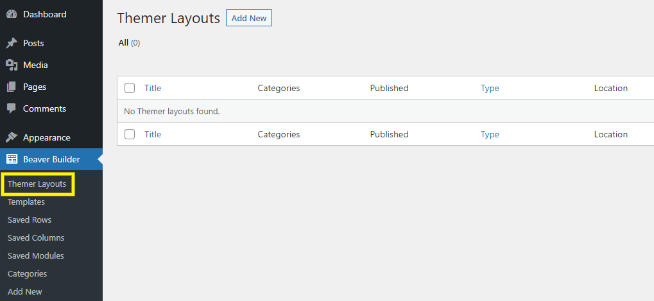This screenshot has width=654, height=301.
Task: Open Saved Rows submenu item
Action: [x=30, y=219]
